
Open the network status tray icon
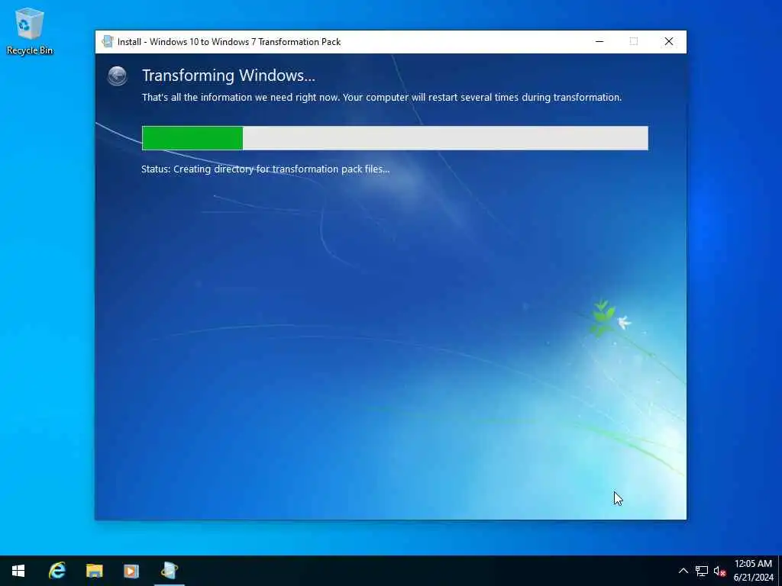702,571
